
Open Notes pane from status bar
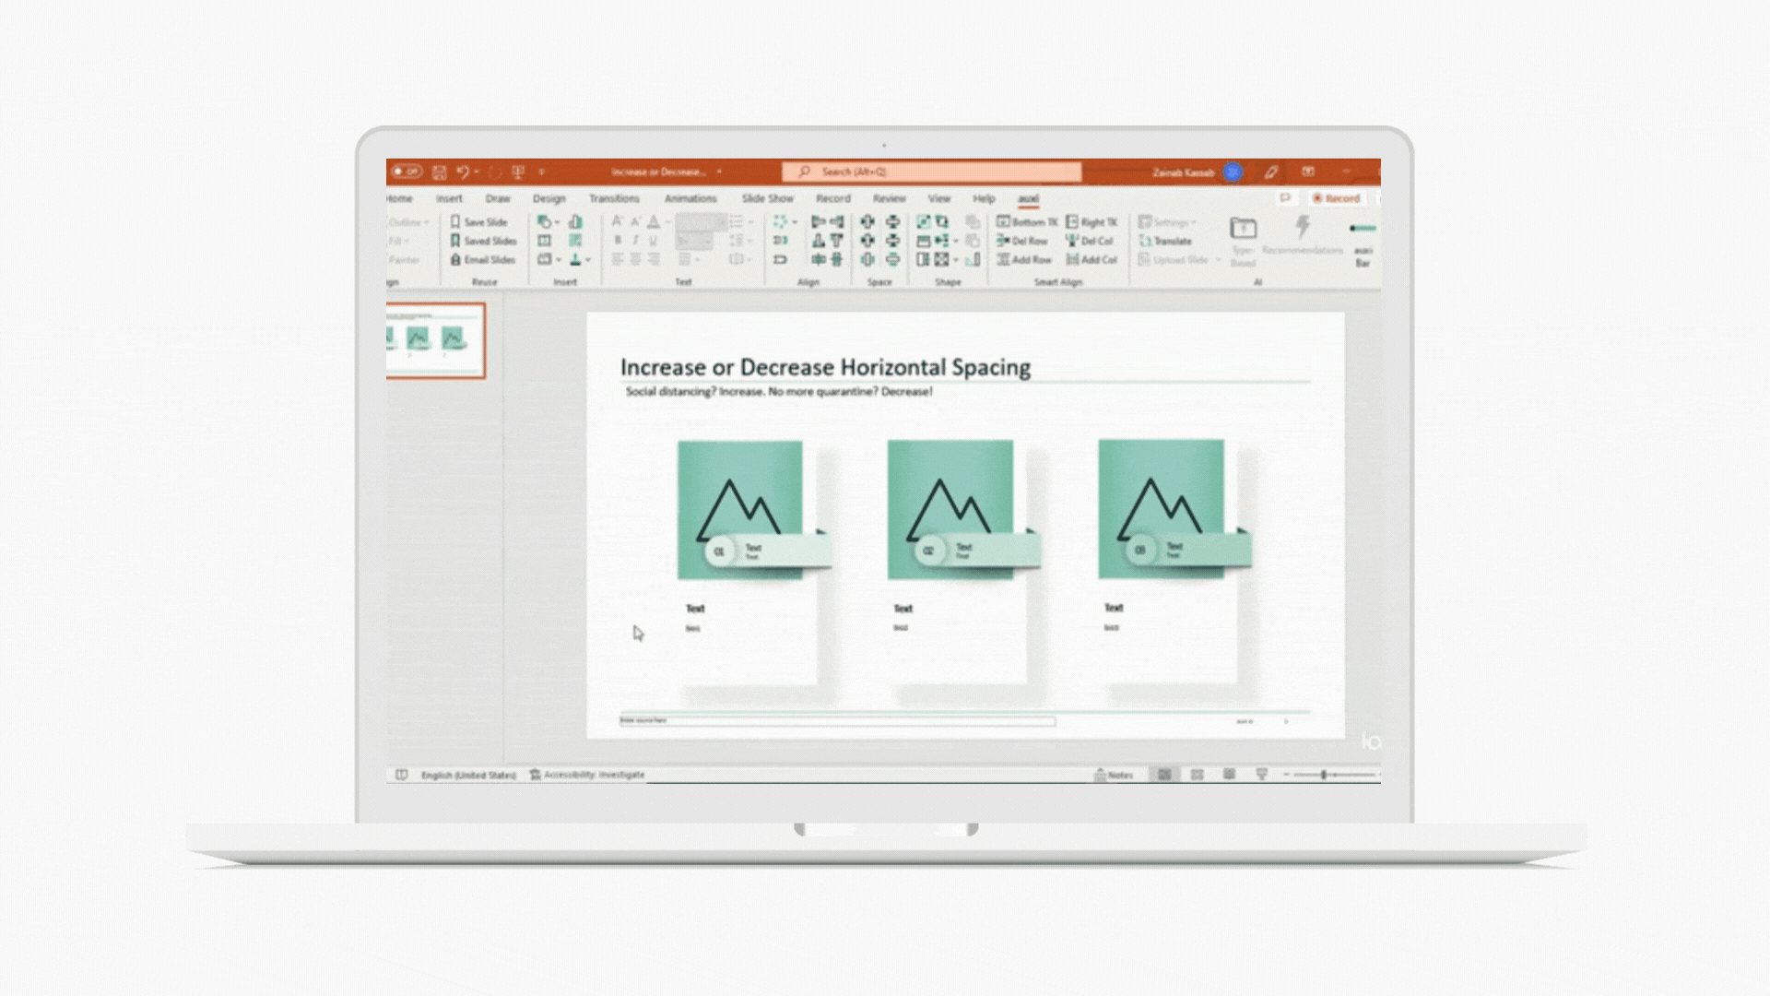click(1114, 775)
